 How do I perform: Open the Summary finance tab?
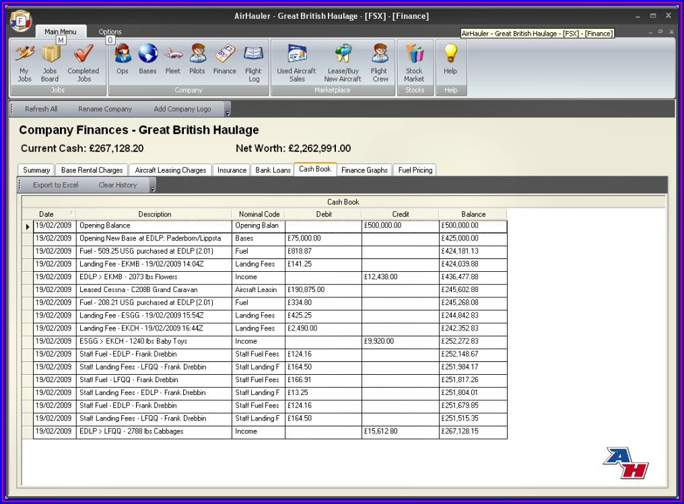point(36,170)
